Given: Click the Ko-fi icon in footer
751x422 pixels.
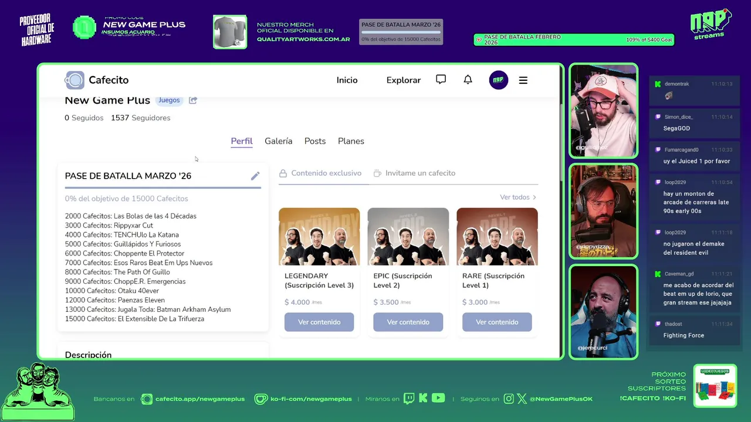Looking at the screenshot, I should coord(261,399).
